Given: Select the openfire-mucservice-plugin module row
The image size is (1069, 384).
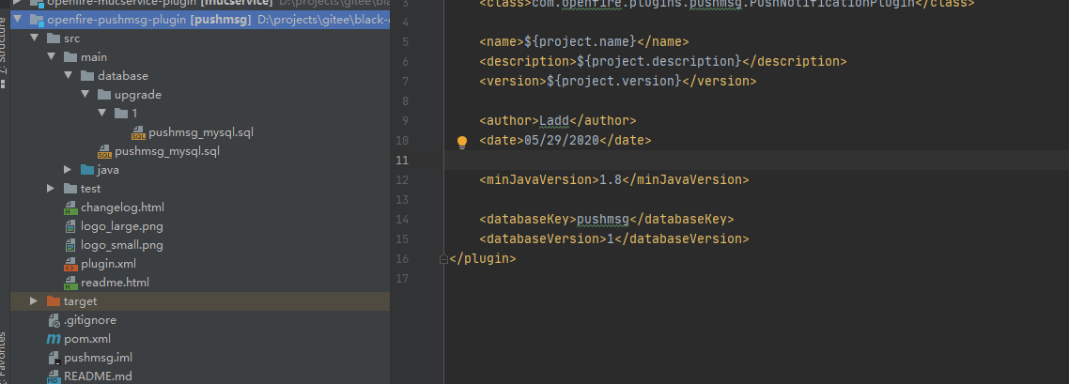Looking at the screenshot, I should [200, 4].
